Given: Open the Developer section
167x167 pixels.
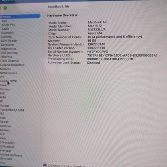Looking at the screenshot, I should [6, 151].
